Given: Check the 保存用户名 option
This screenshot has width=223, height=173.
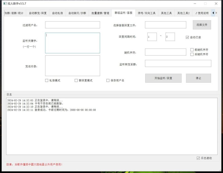Looking at the screenshot, I should coord(108,81).
